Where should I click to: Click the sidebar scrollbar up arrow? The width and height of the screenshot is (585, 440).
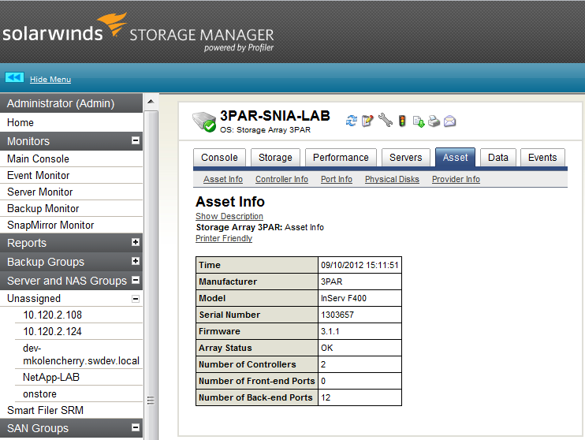[x=151, y=102]
